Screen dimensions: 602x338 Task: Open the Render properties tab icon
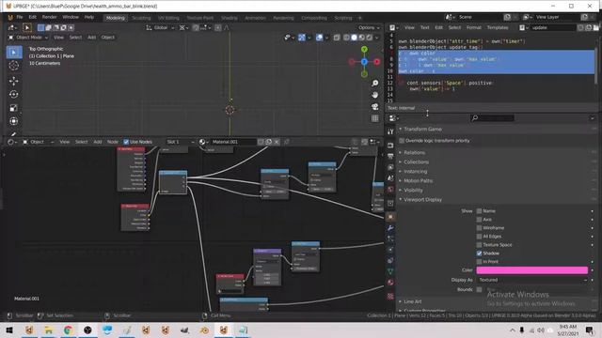[390, 146]
